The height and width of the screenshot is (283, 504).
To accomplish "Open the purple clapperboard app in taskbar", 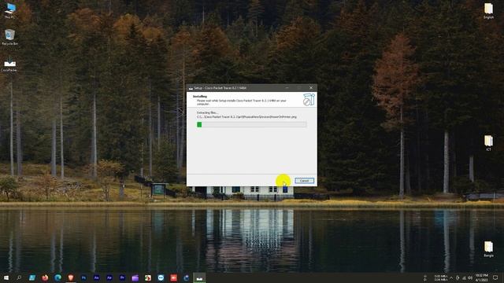I will (135, 277).
